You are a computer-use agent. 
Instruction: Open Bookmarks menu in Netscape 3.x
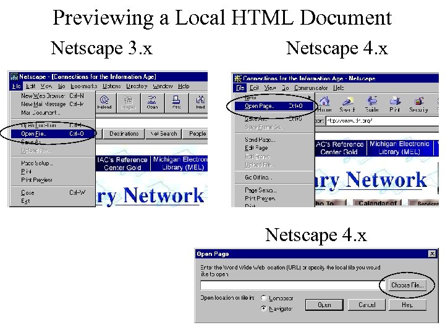[83, 86]
